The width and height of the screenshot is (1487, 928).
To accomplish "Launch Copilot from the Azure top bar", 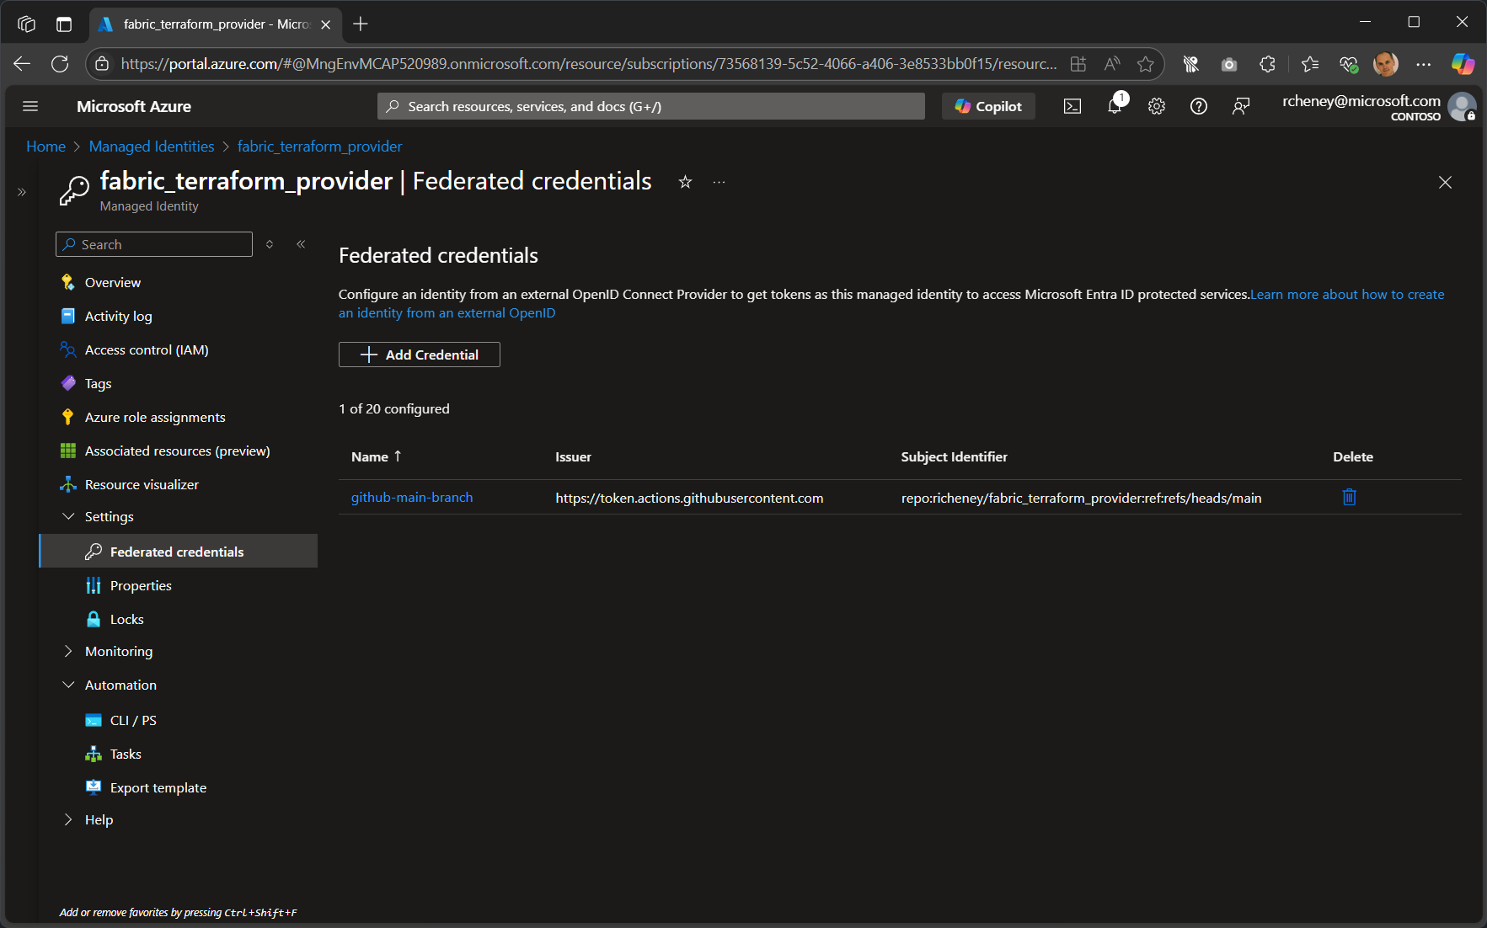I will click(988, 106).
